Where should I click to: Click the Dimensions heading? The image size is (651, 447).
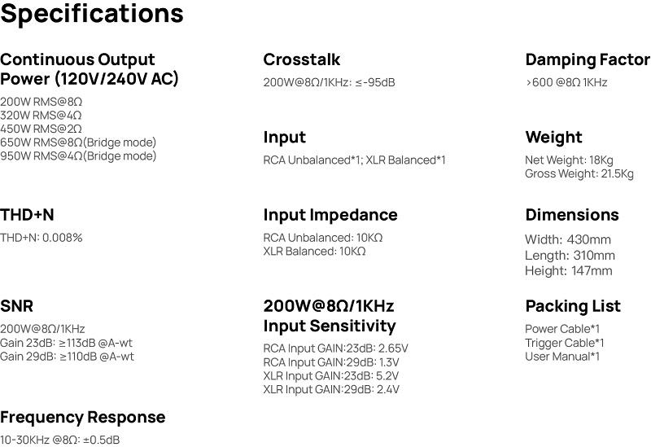(x=572, y=215)
